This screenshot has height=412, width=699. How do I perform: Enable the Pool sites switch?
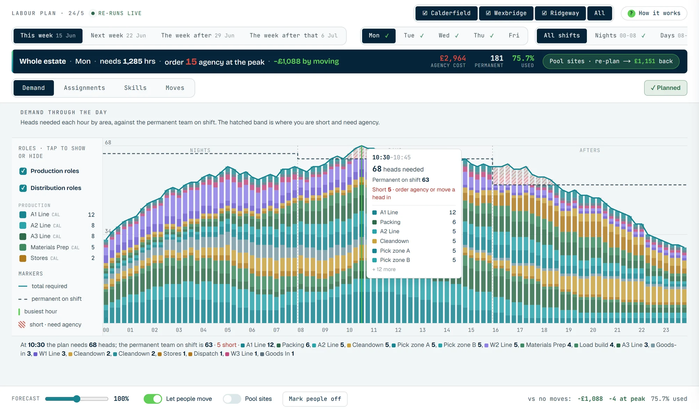point(232,399)
